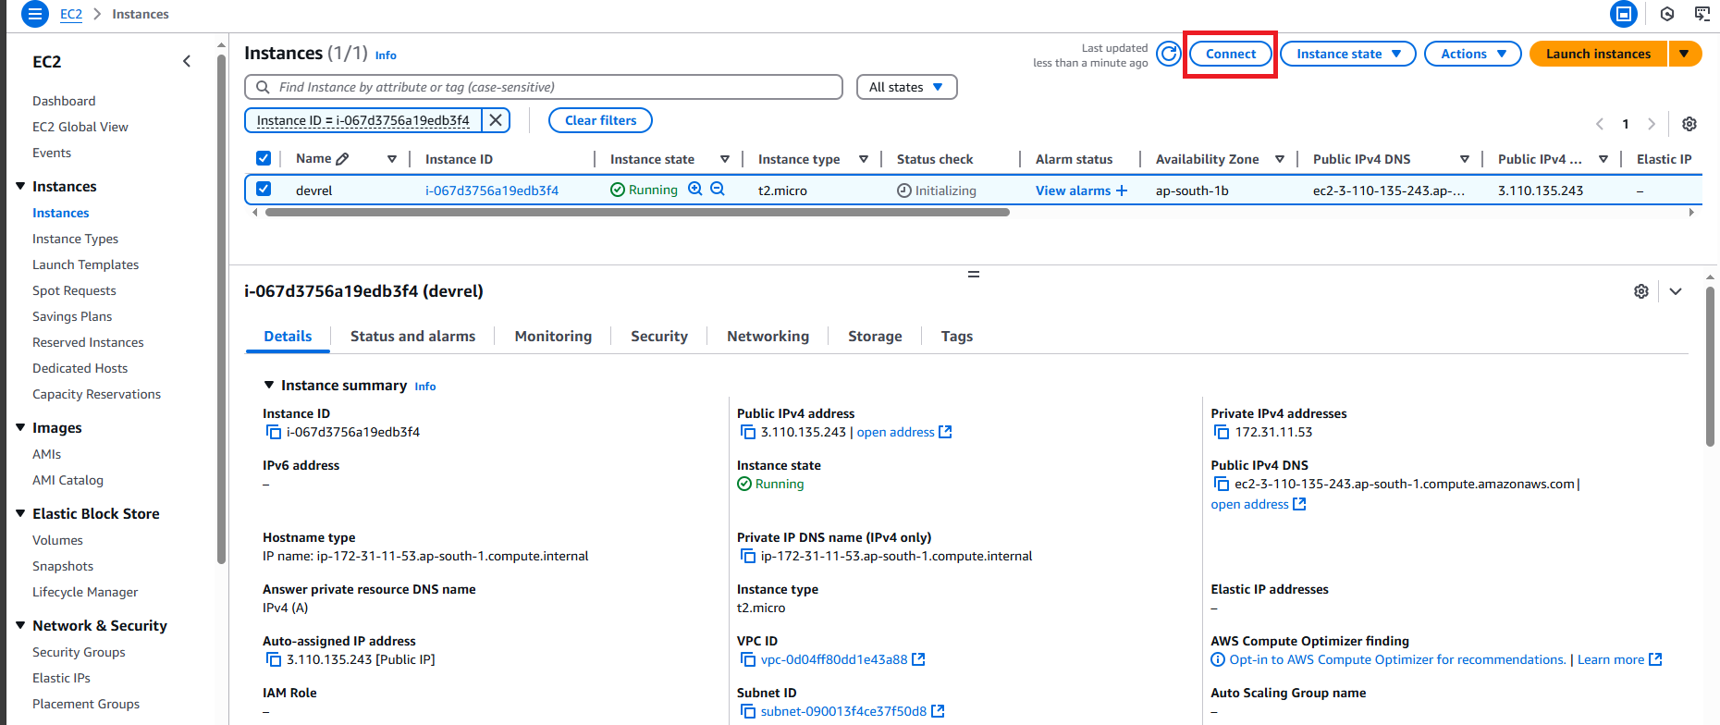
Task: Copy the Private IP DNS name
Action: coord(748,556)
